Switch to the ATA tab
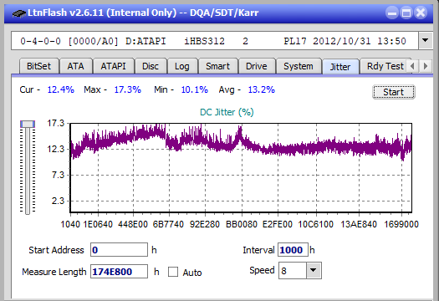This screenshot has height=301, width=439. tap(75, 66)
